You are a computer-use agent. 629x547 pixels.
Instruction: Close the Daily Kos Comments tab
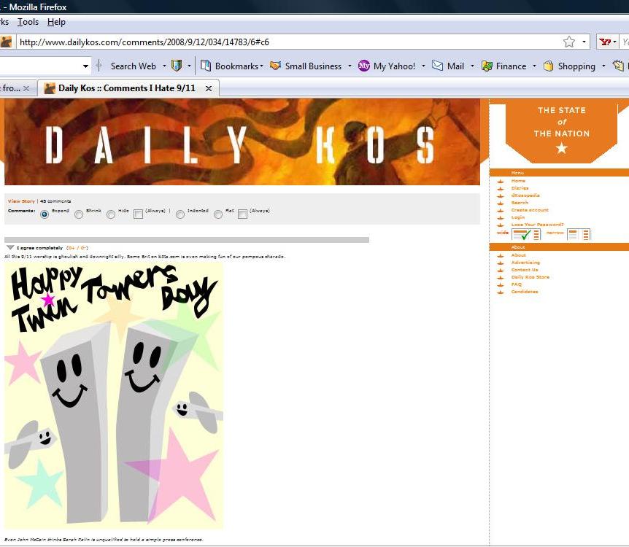tap(208, 88)
